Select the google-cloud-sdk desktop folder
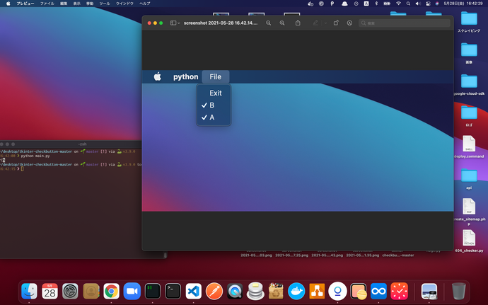Image resolution: width=488 pixels, height=305 pixels. point(469,84)
